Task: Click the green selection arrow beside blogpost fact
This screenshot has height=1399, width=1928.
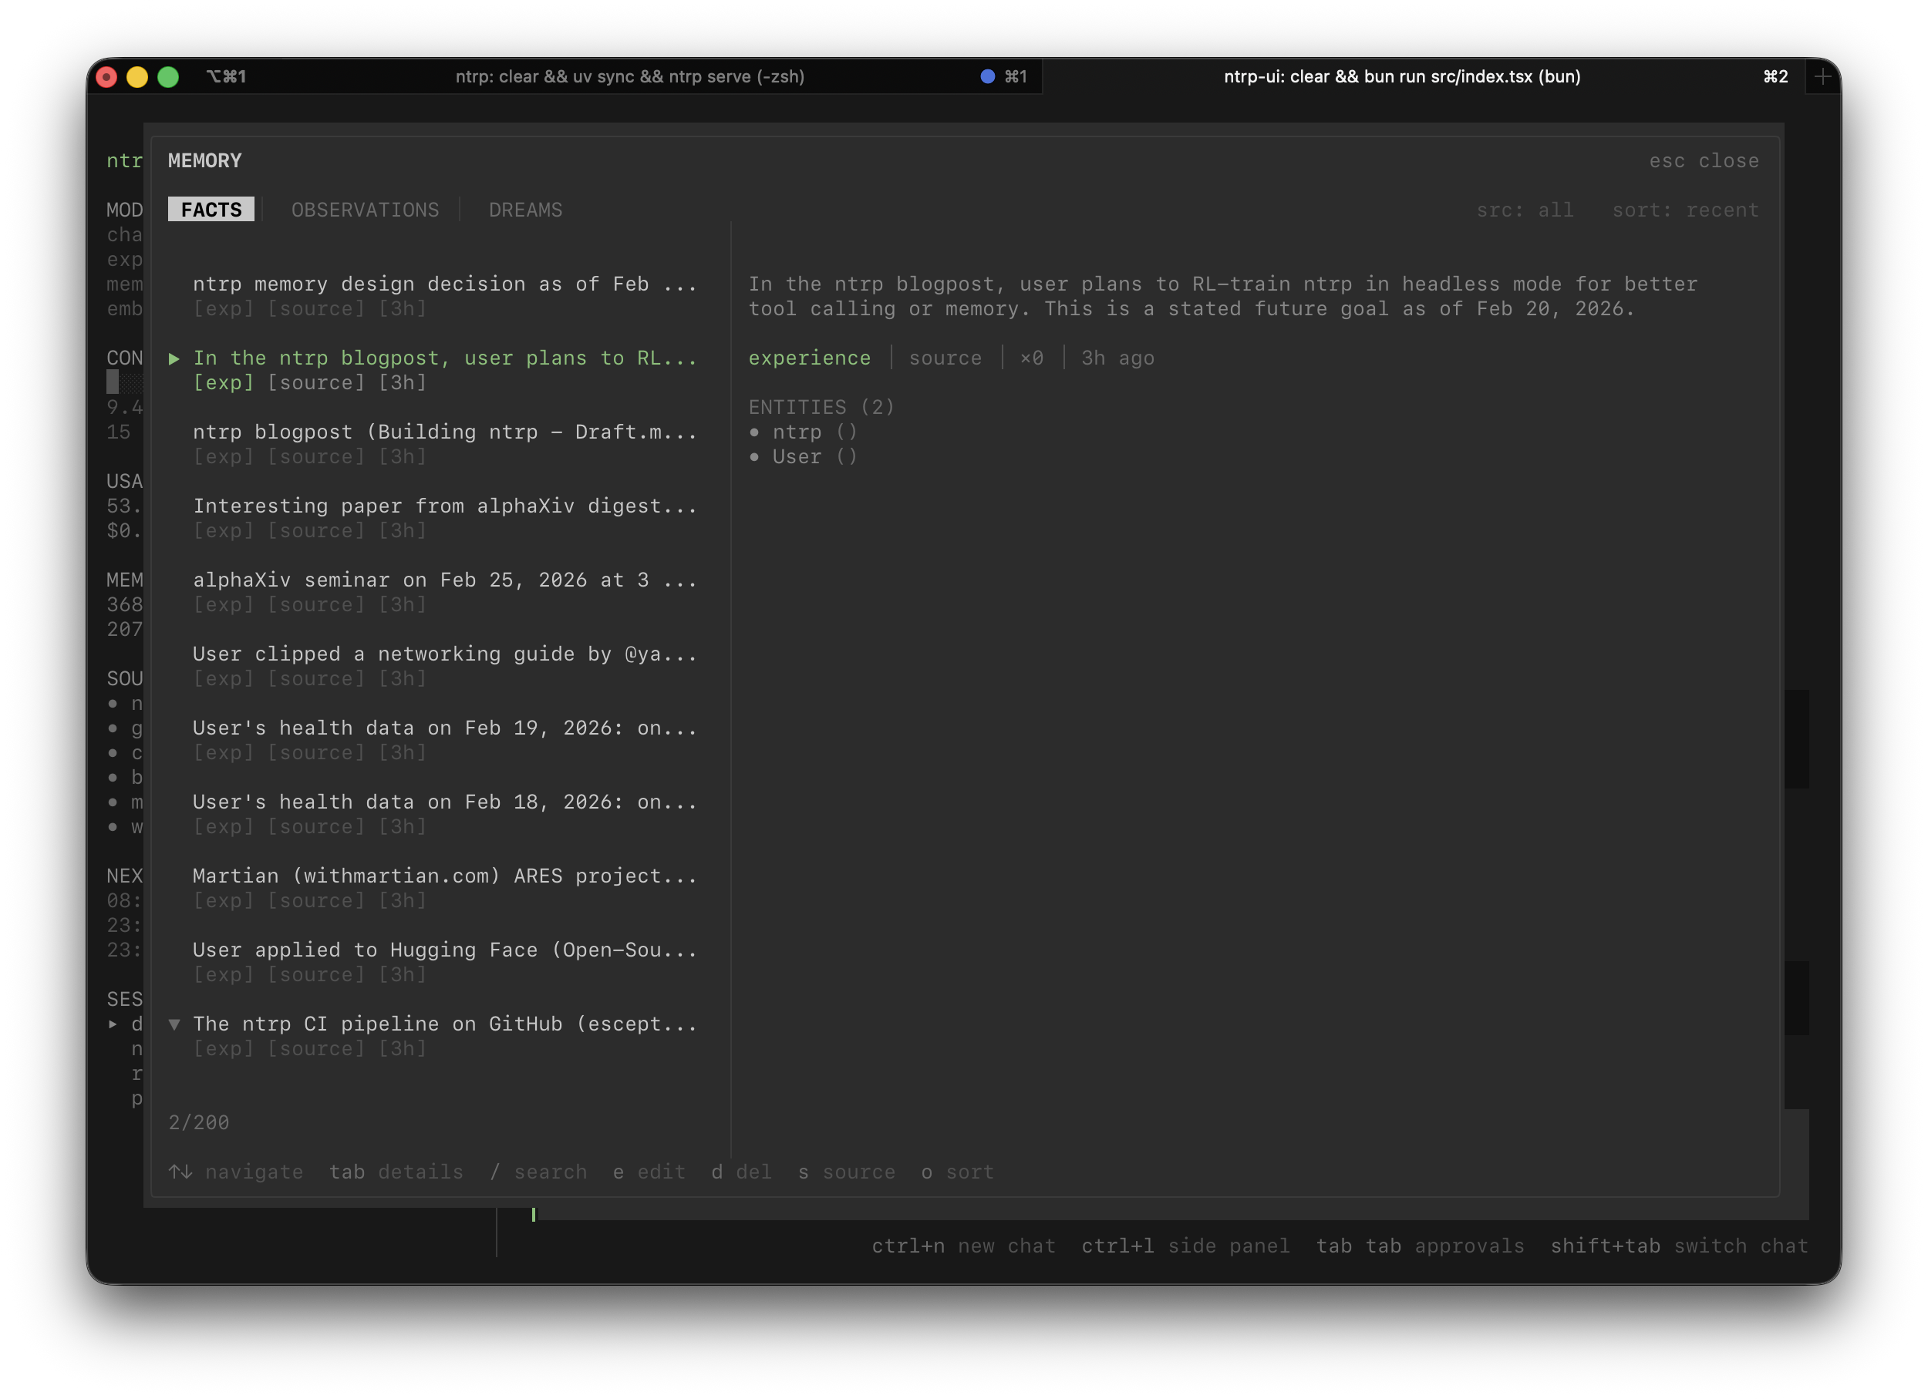Action: (174, 358)
